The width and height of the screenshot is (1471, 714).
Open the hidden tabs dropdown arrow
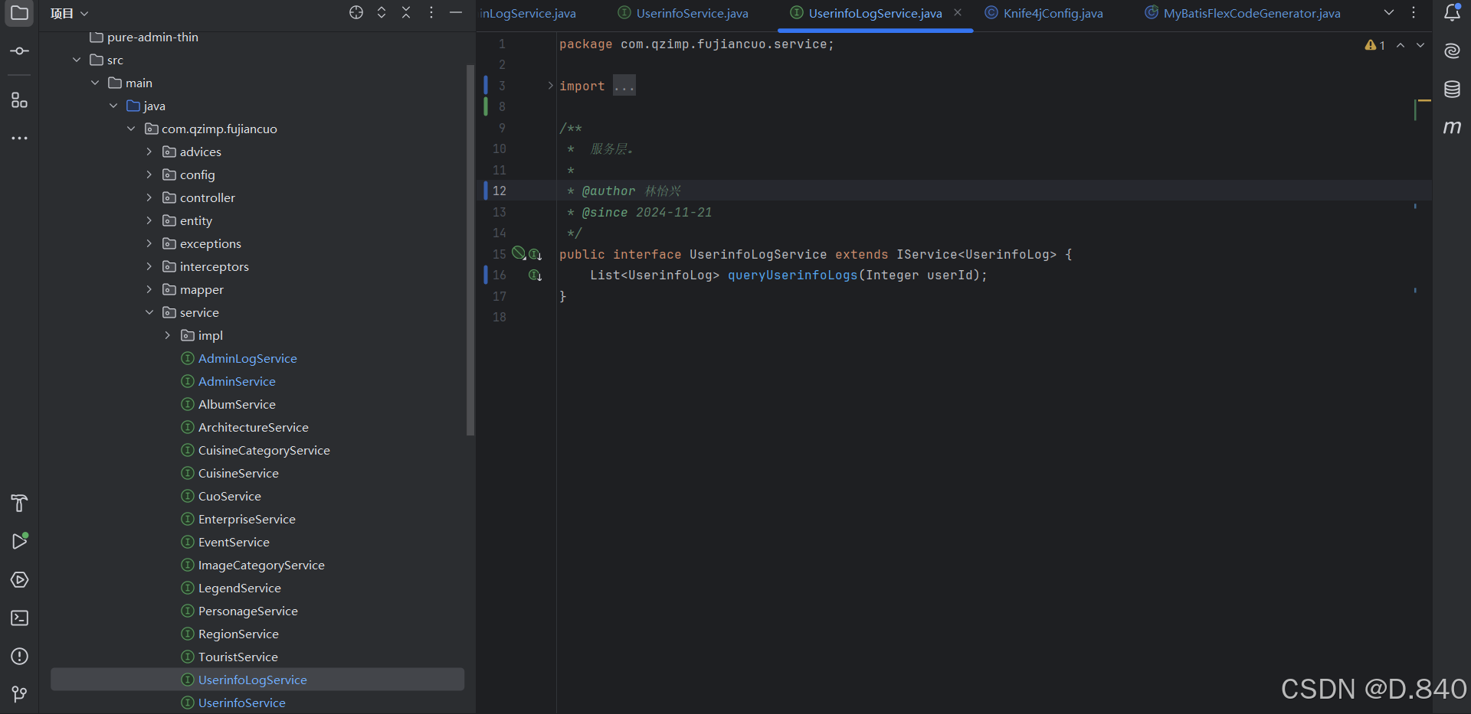(1389, 12)
